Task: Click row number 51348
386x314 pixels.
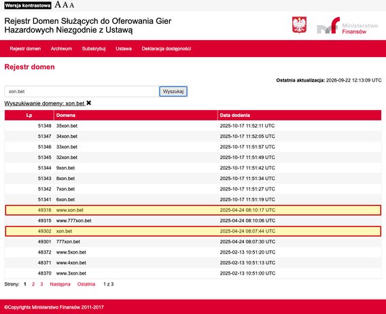Action: pos(45,126)
